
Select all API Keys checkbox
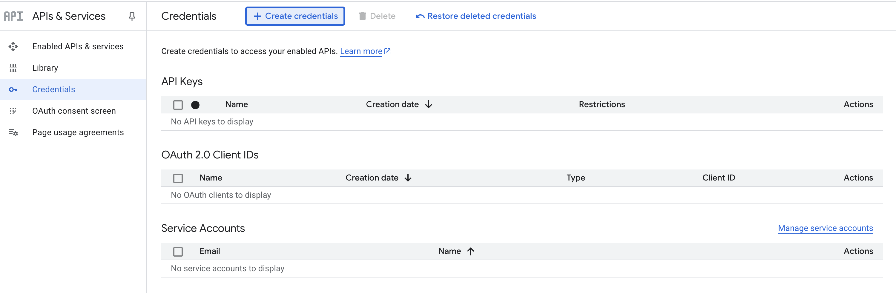[178, 105]
